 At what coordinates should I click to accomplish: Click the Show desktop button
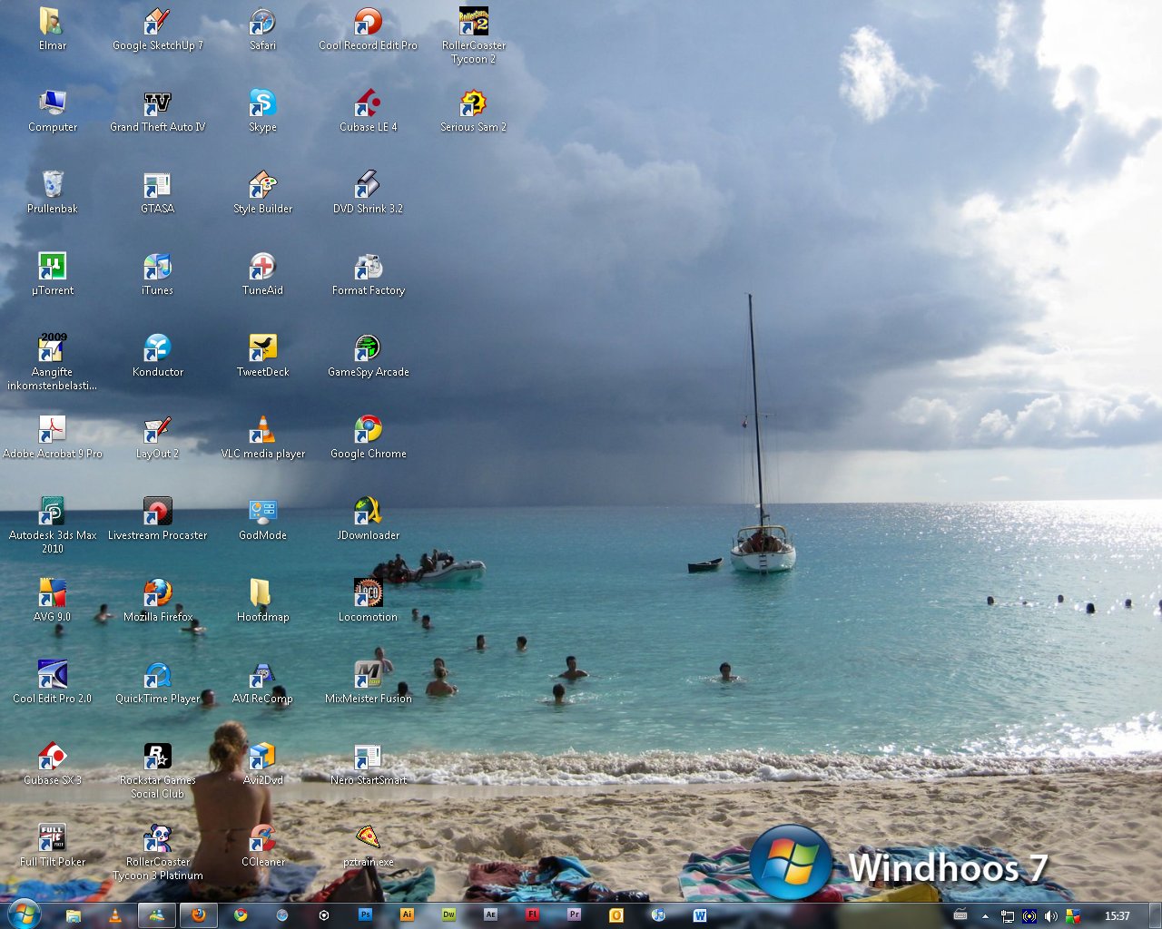[1155, 915]
